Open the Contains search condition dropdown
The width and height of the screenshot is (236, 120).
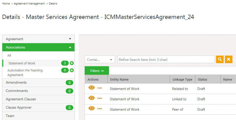click(100, 60)
